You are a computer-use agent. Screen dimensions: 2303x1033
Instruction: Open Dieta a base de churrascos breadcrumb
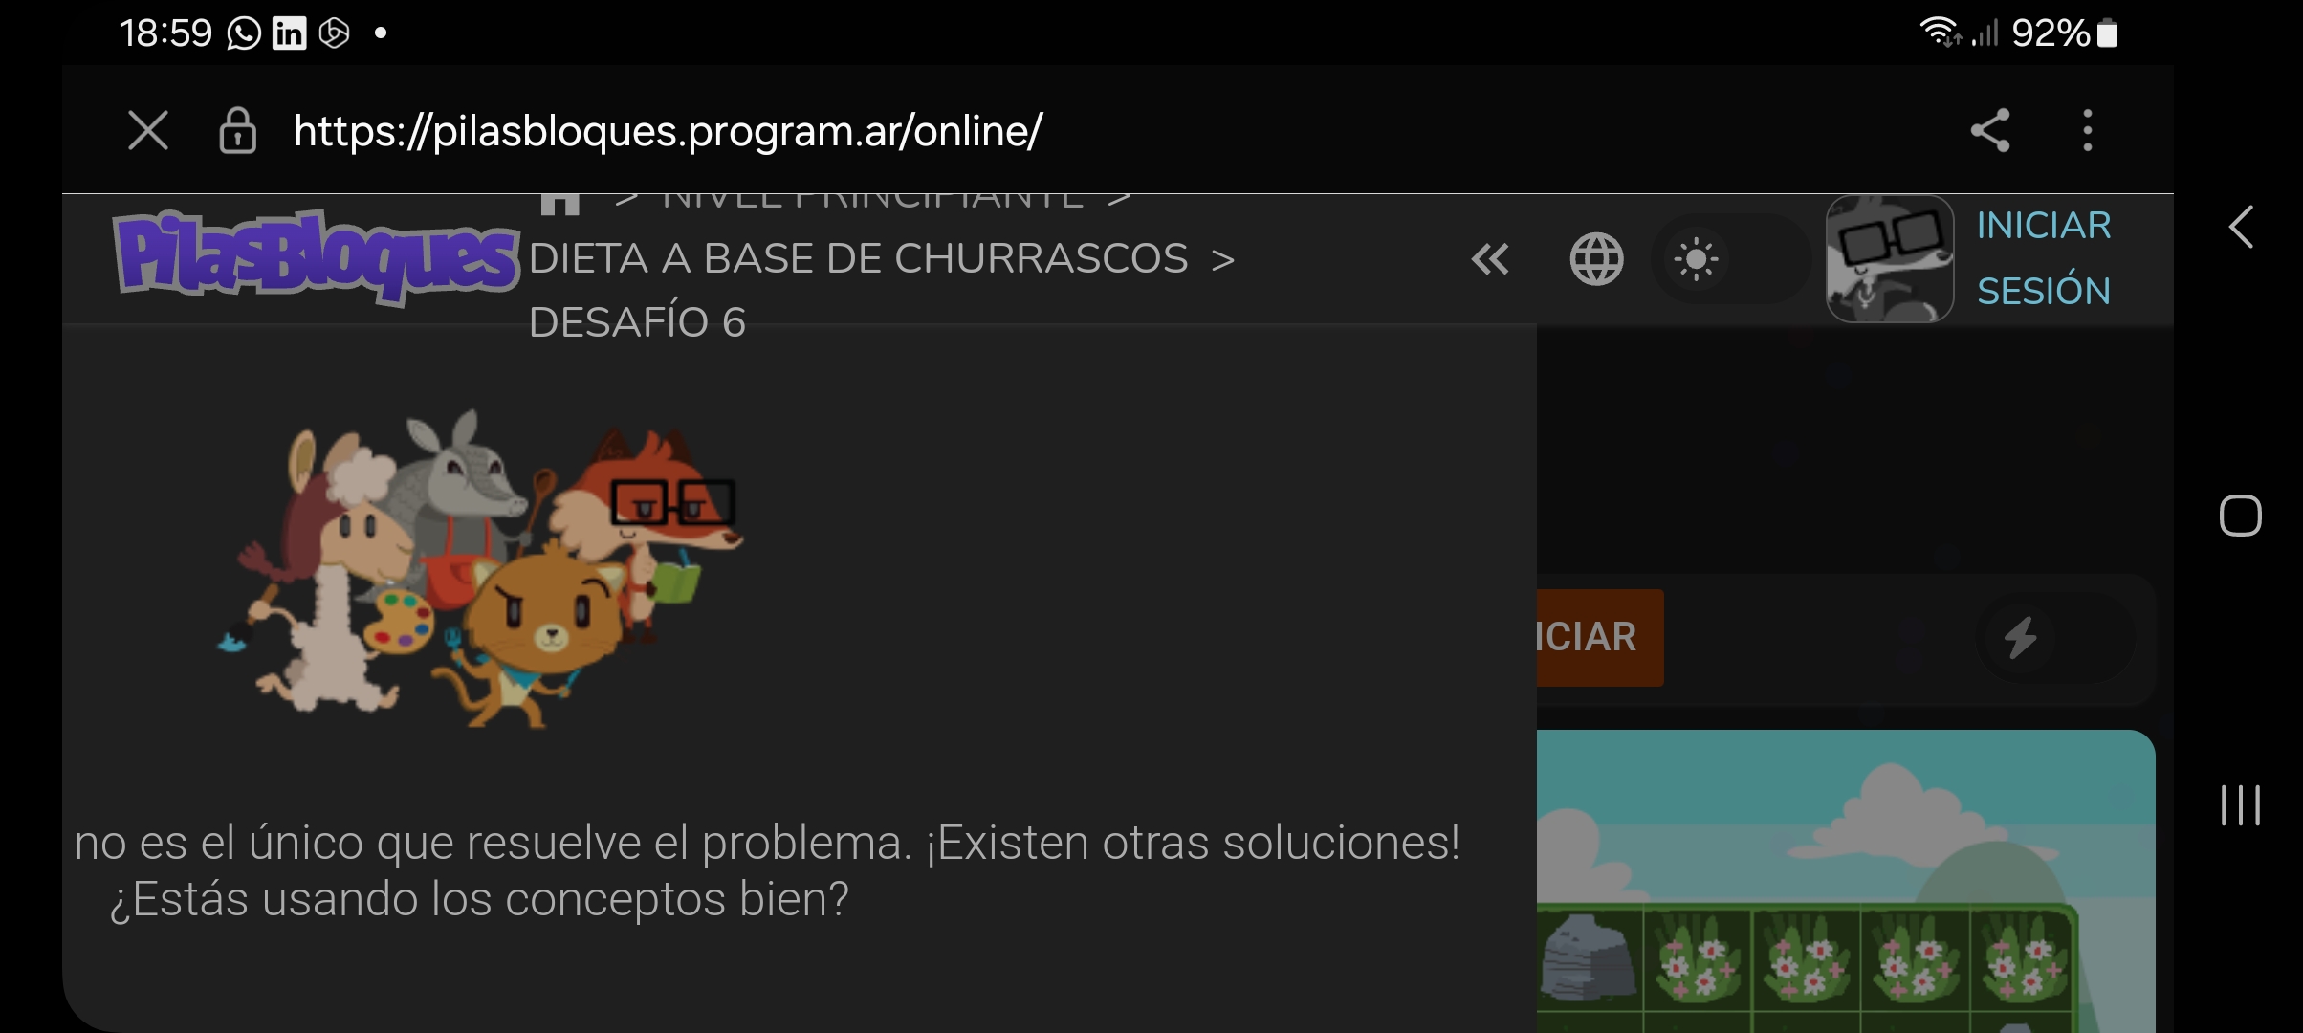[x=858, y=258]
